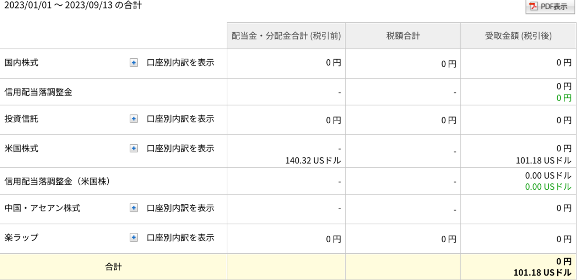Viewport: 579px width, 280px height.
Task: Expand the 楽ラップ plus icon
Action: tap(134, 238)
